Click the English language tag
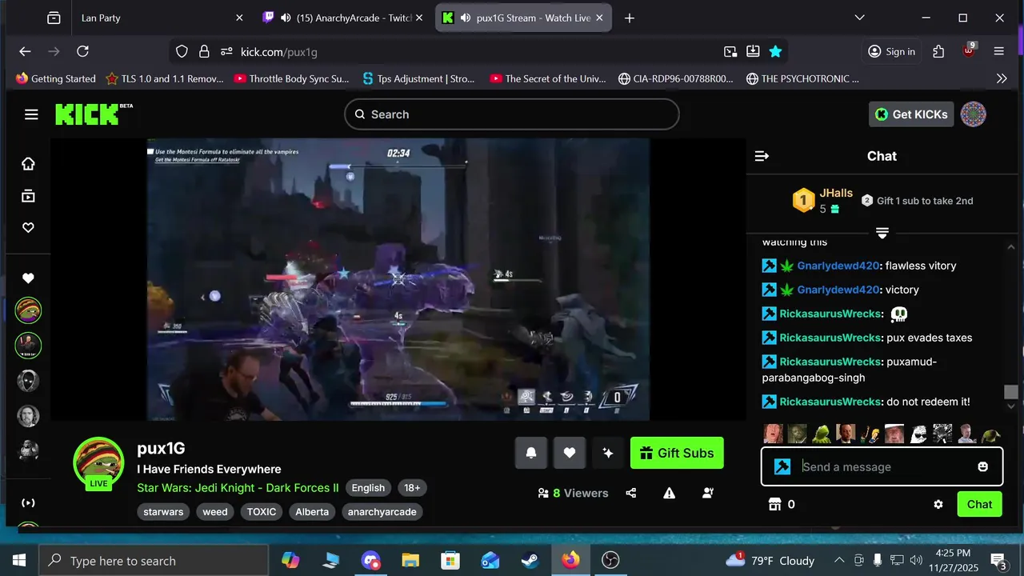 (368, 488)
